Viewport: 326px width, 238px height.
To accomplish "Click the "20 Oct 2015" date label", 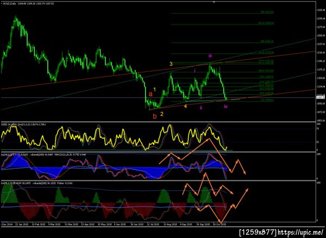I will click(x=220, y=225).
